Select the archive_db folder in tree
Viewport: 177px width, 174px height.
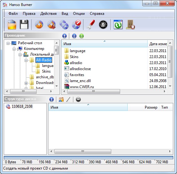click(x=45, y=77)
